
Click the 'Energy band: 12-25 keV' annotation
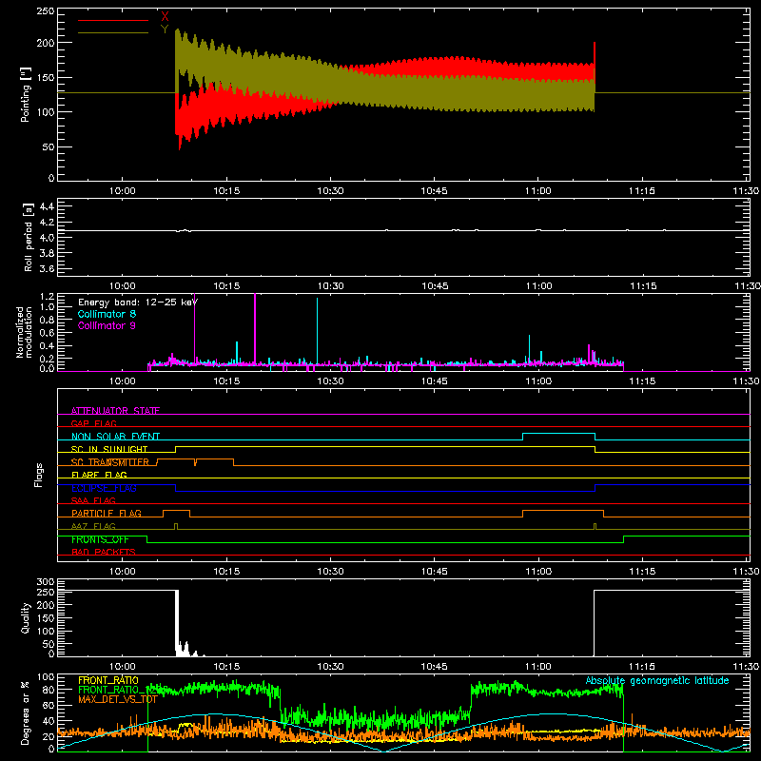[138, 302]
